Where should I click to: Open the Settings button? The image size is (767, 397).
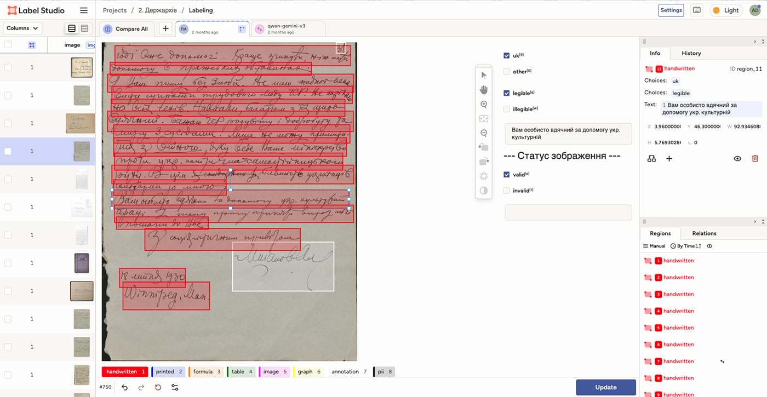pyautogui.click(x=671, y=10)
